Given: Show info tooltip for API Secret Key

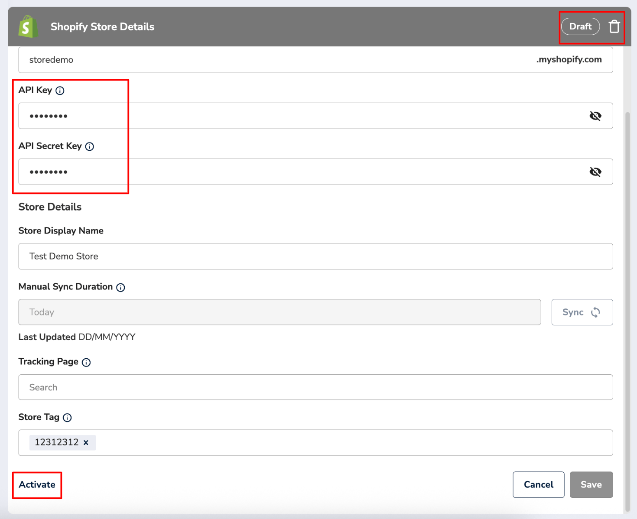Looking at the screenshot, I should 90,146.
